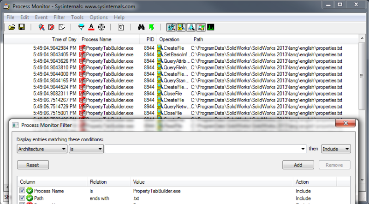Expand the filter value combo box arrow

pos(303,149)
